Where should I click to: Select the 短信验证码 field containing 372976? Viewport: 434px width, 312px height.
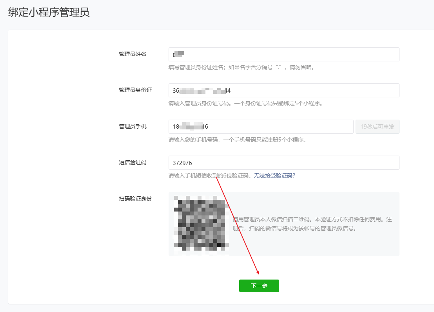(284, 163)
